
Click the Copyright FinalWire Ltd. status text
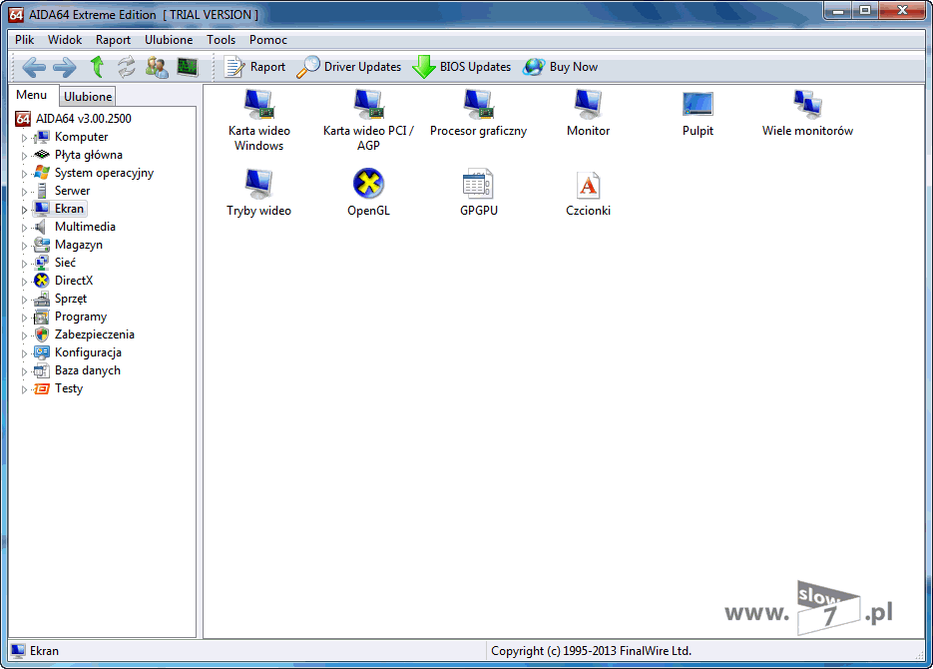coord(591,651)
